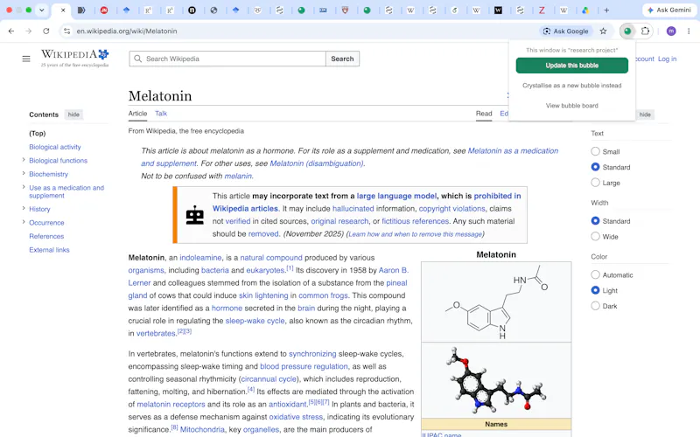Choose the Wide width radio button
The height and width of the screenshot is (437, 700).
pyautogui.click(x=595, y=236)
